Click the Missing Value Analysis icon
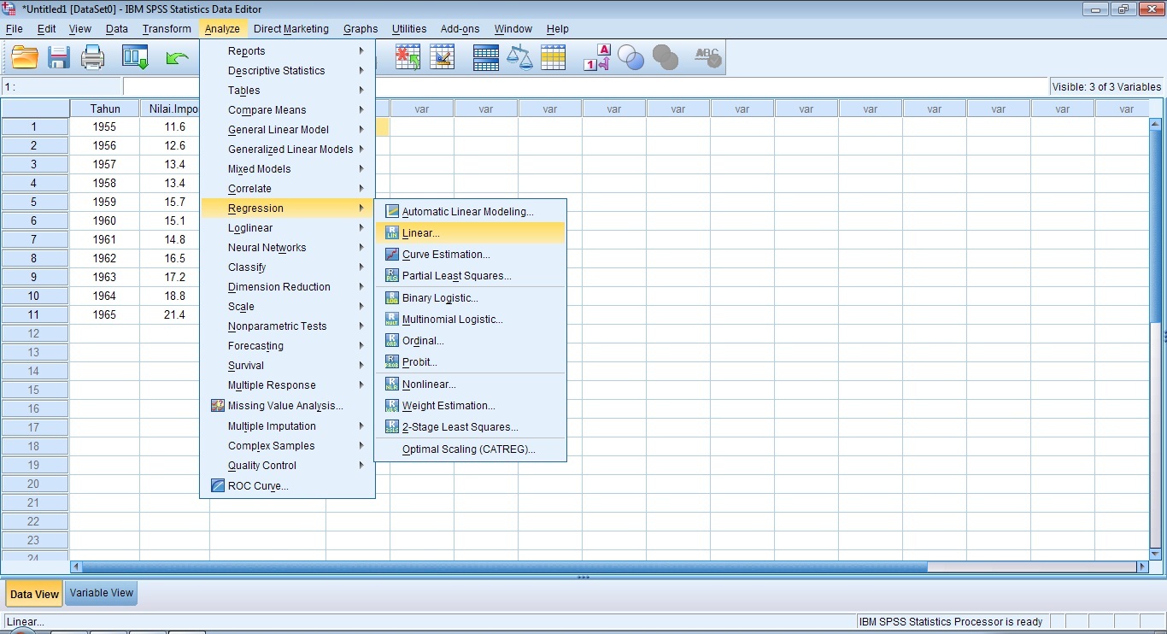This screenshot has width=1167, height=634. click(x=218, y=406)
